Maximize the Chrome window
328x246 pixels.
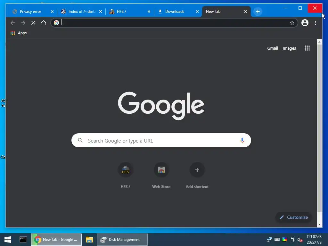coord(300,8)
